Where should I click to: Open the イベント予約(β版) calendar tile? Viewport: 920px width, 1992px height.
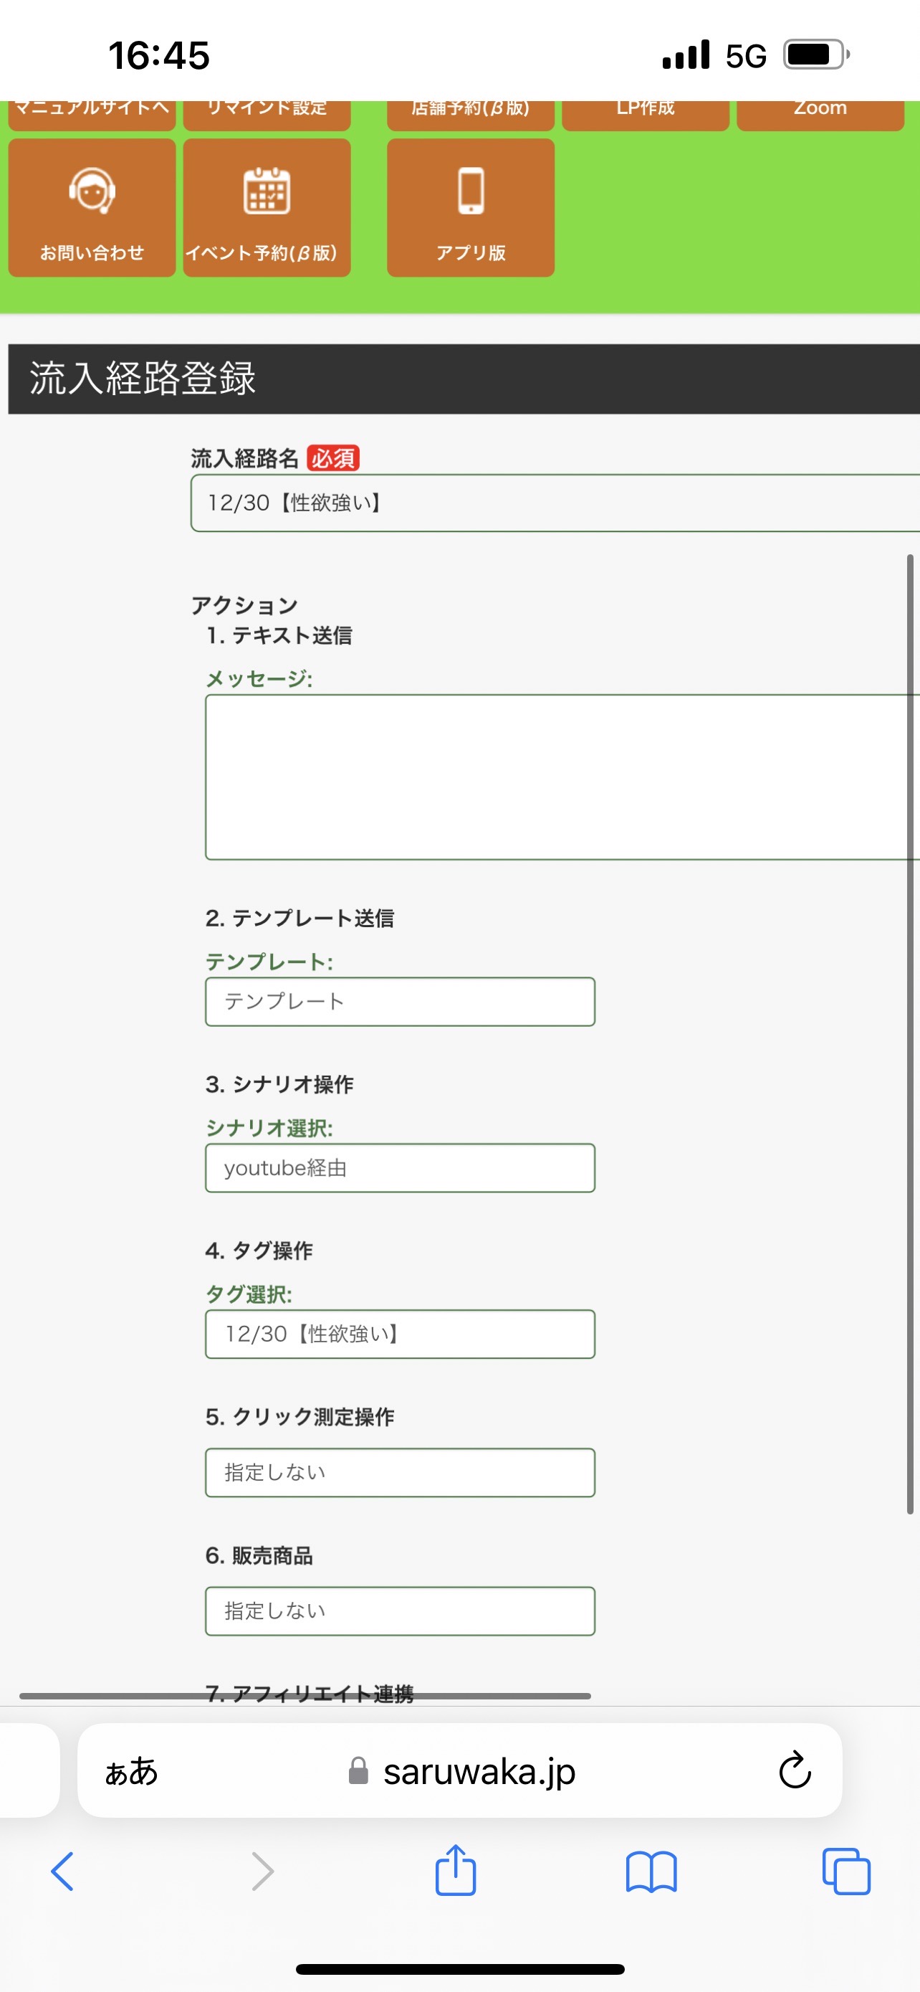267,207
